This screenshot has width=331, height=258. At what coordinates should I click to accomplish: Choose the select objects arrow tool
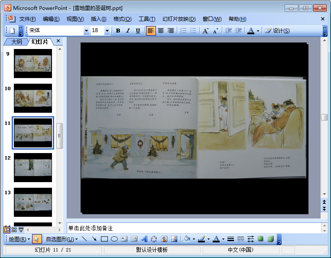(x=37, y=239)
